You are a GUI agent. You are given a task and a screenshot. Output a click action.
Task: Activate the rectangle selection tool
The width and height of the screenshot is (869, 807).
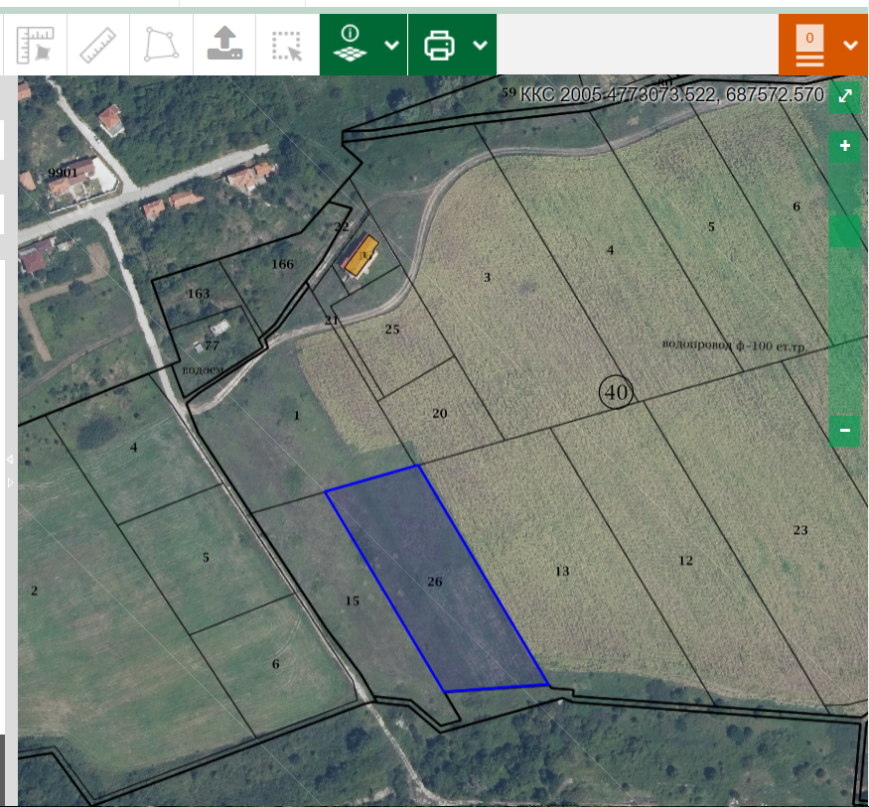287,45
